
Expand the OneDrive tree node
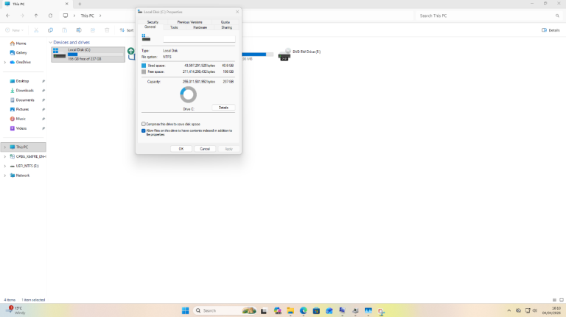tap(4, 62)
